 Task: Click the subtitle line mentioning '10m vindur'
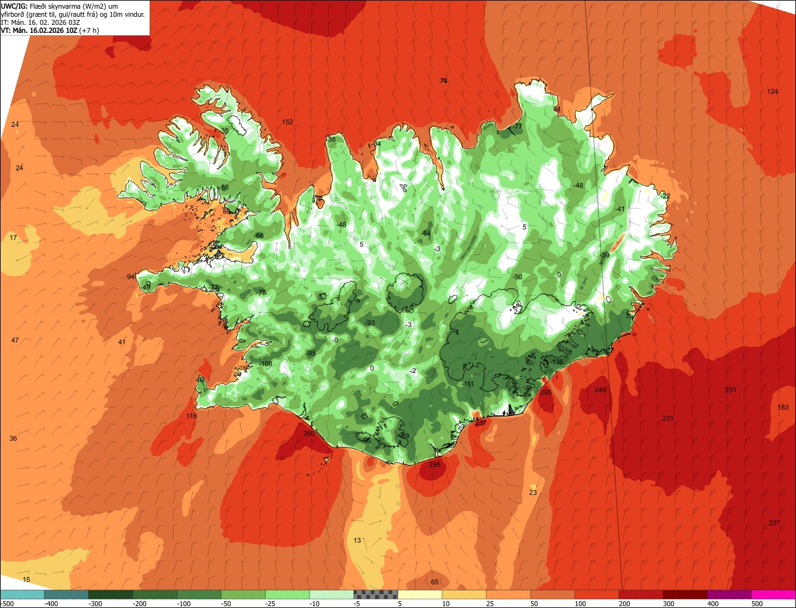click(x=73, y=14)
